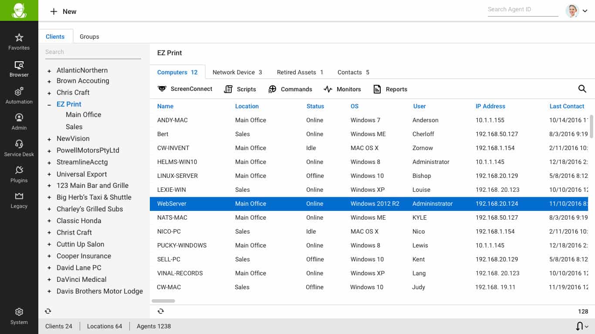Expand the Cooper Insurance client
The height and width of the screenshot is (334, 595).
(x=49, y=256)
